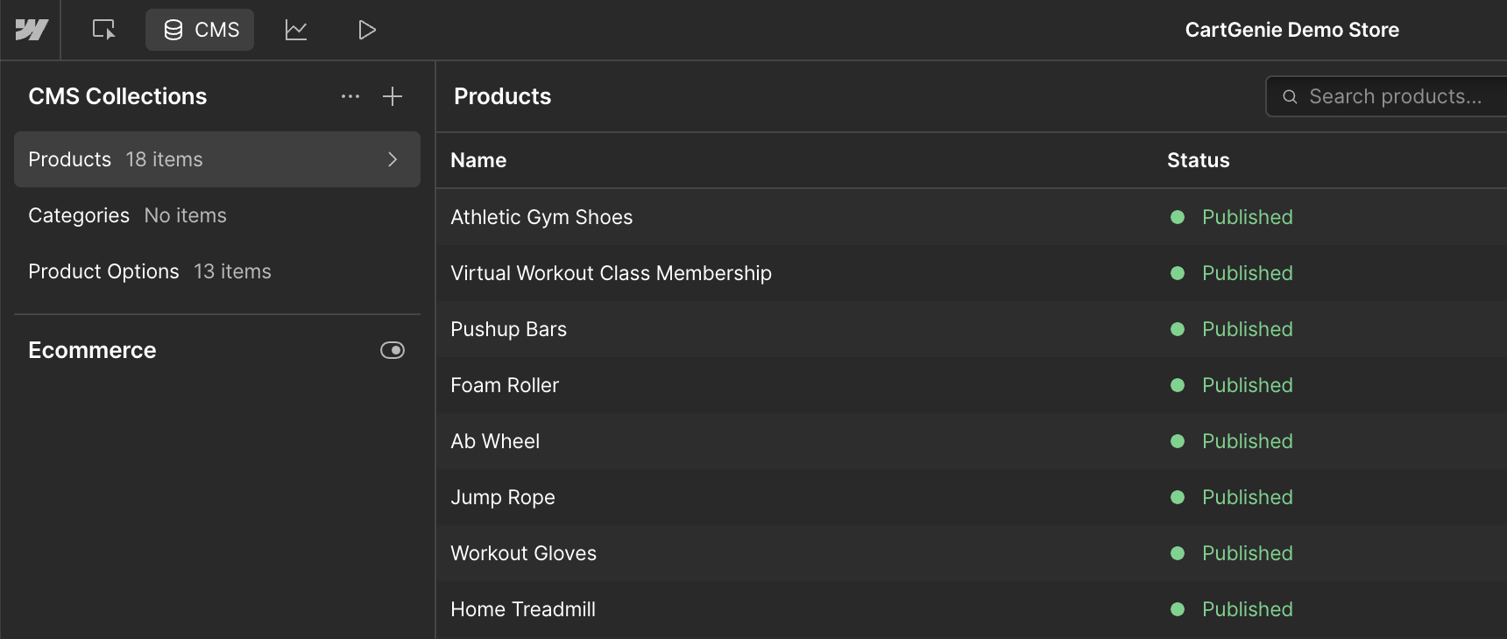Expand the Products collection chevron
Viewport: 1507px width, 639px height.
pyautogui.click(x=393, y=159)
